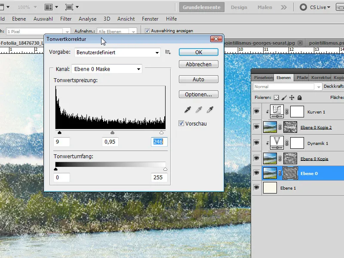Click the chain link icon on Ebene 0 Kopie

(x=280, y=158)
